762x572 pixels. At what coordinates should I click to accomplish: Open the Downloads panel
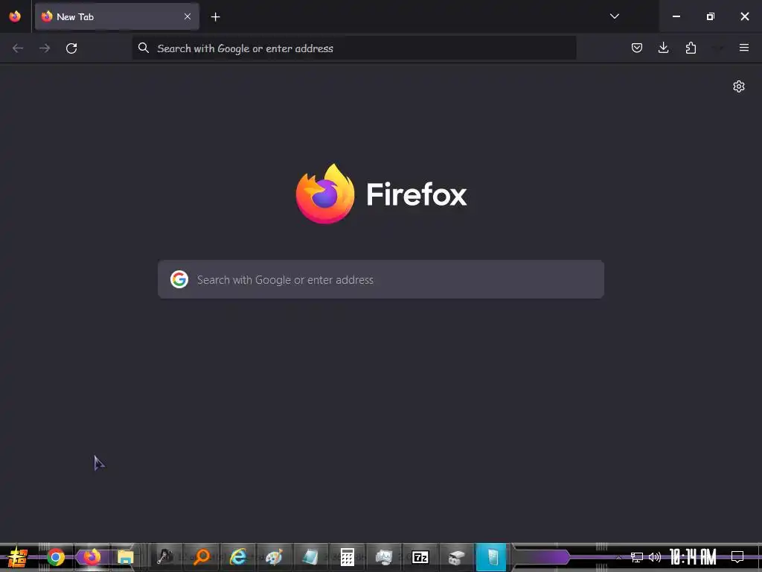click(x=663, y=48)
